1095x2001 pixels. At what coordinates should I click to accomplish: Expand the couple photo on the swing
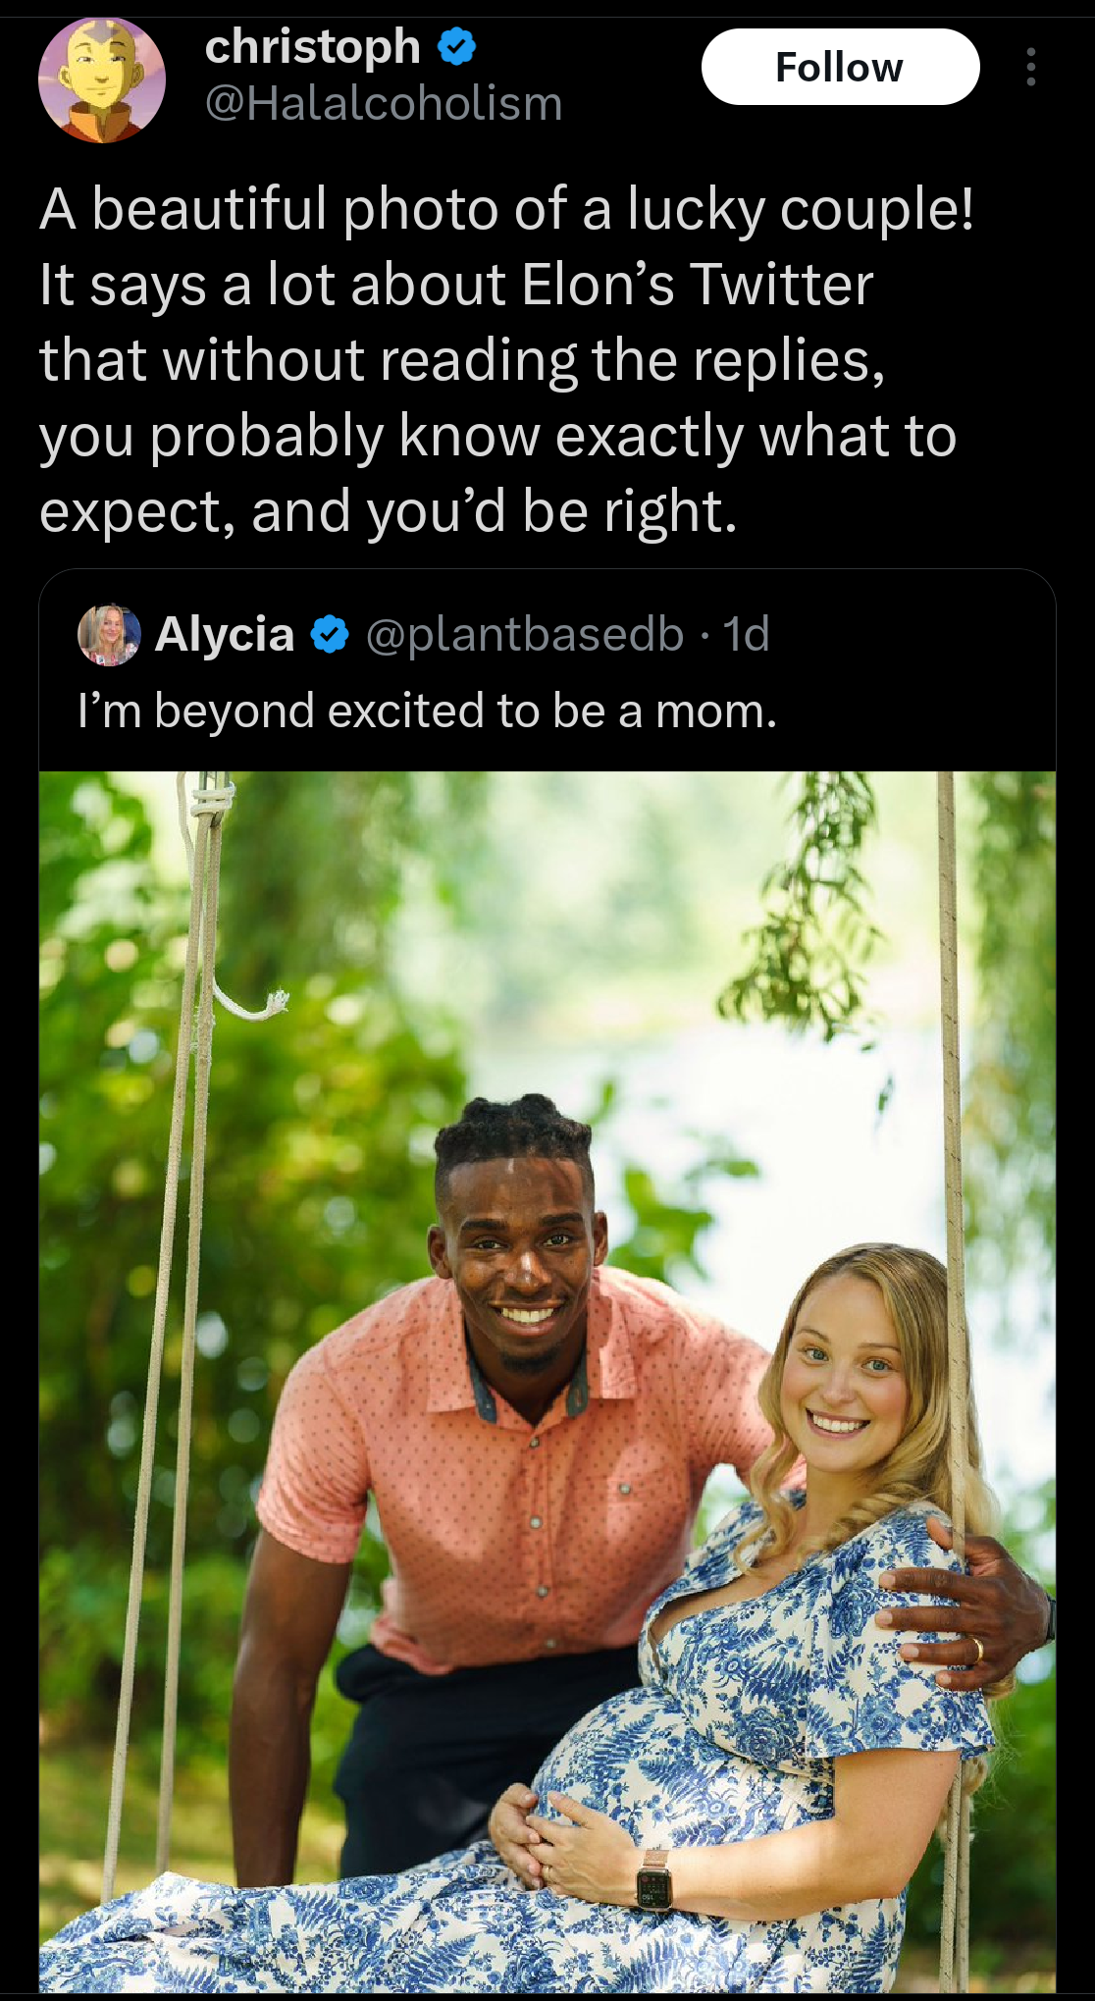point(547,1374)
